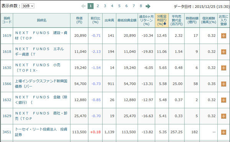Add code 1630 to favorites
Screen dimensions: 230x142
[x=223, y=68]
